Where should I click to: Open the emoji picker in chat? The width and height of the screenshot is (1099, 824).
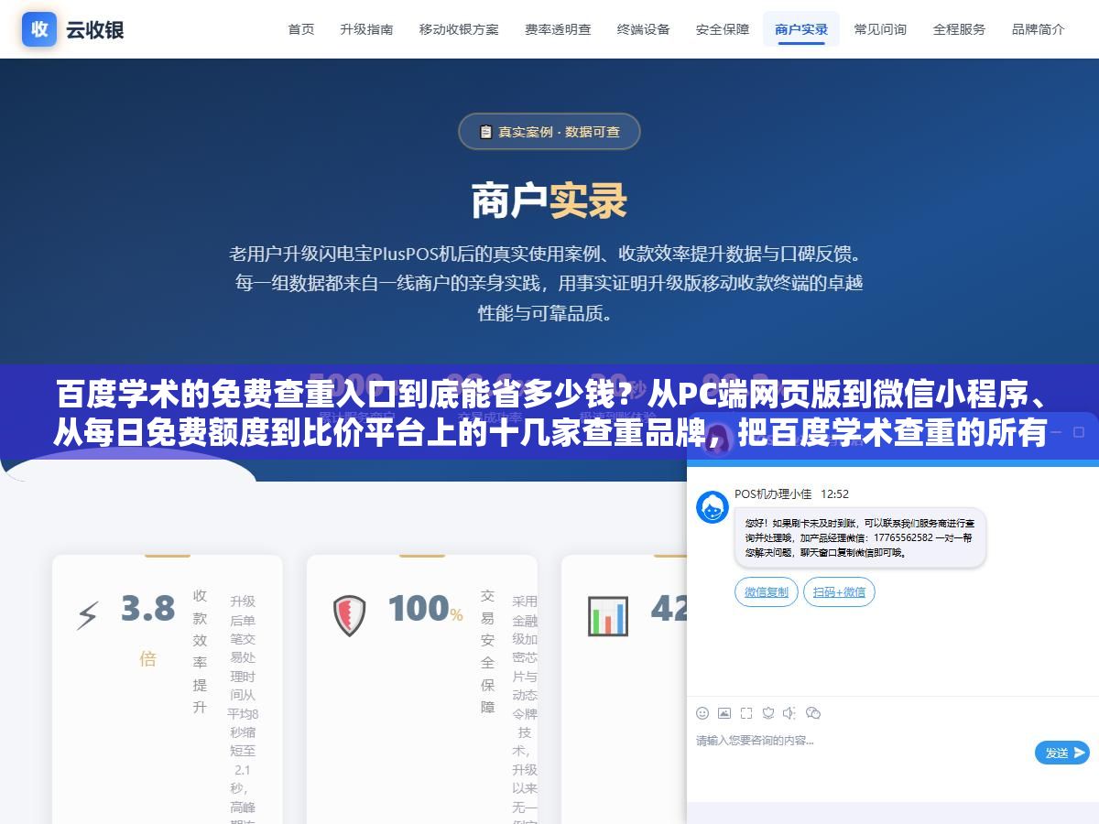coord(702,712)
